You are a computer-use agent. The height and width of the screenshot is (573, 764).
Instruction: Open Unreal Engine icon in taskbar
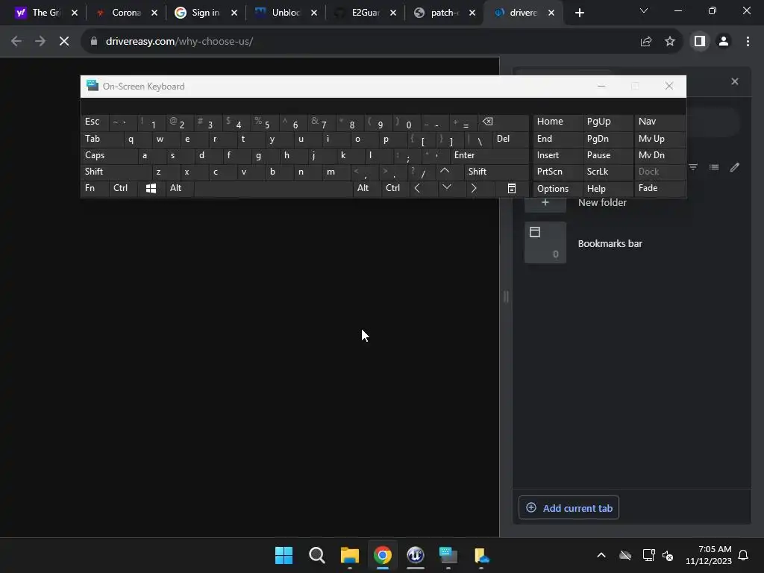click(x=415, y=555)
